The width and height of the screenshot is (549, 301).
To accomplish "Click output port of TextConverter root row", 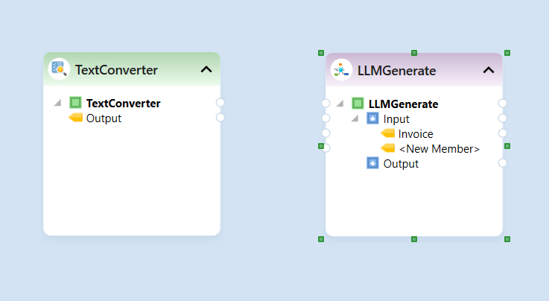I will 220,103.
